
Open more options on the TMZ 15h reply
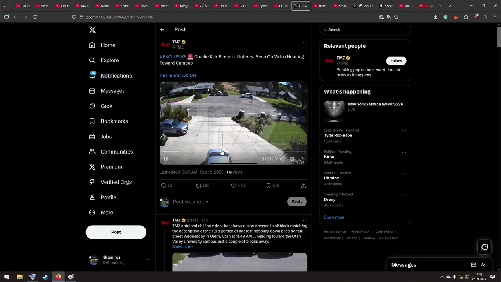(x=305, y=220)
